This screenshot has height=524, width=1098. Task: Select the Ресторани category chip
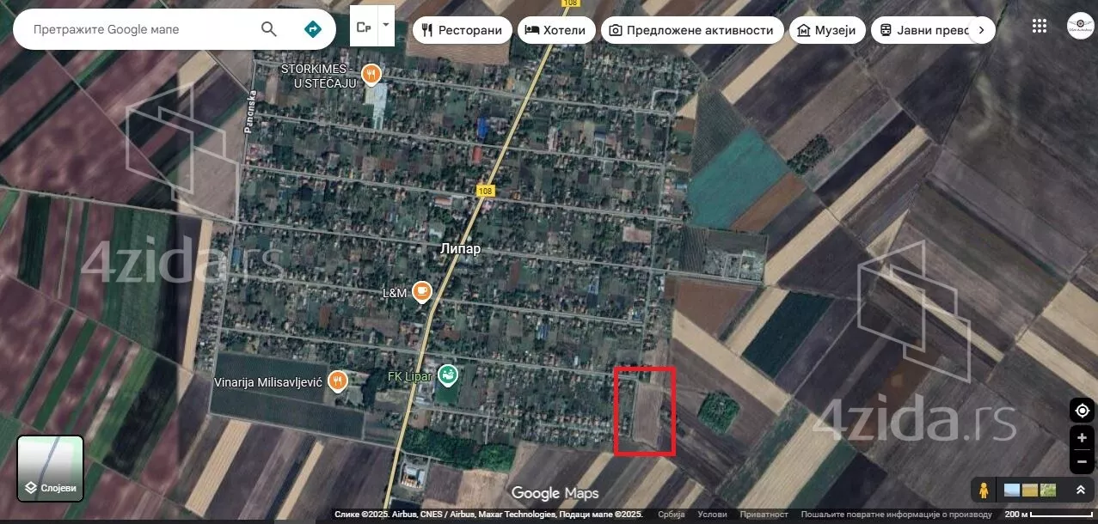coord(462,30)
